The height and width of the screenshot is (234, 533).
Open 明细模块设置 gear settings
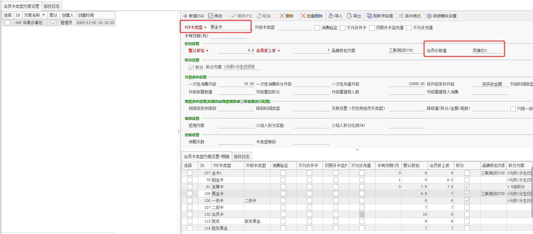429,16
